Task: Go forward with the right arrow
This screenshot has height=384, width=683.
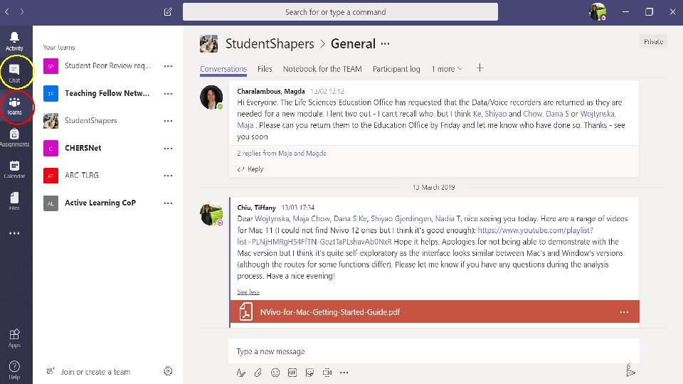Action: point(22,12)
